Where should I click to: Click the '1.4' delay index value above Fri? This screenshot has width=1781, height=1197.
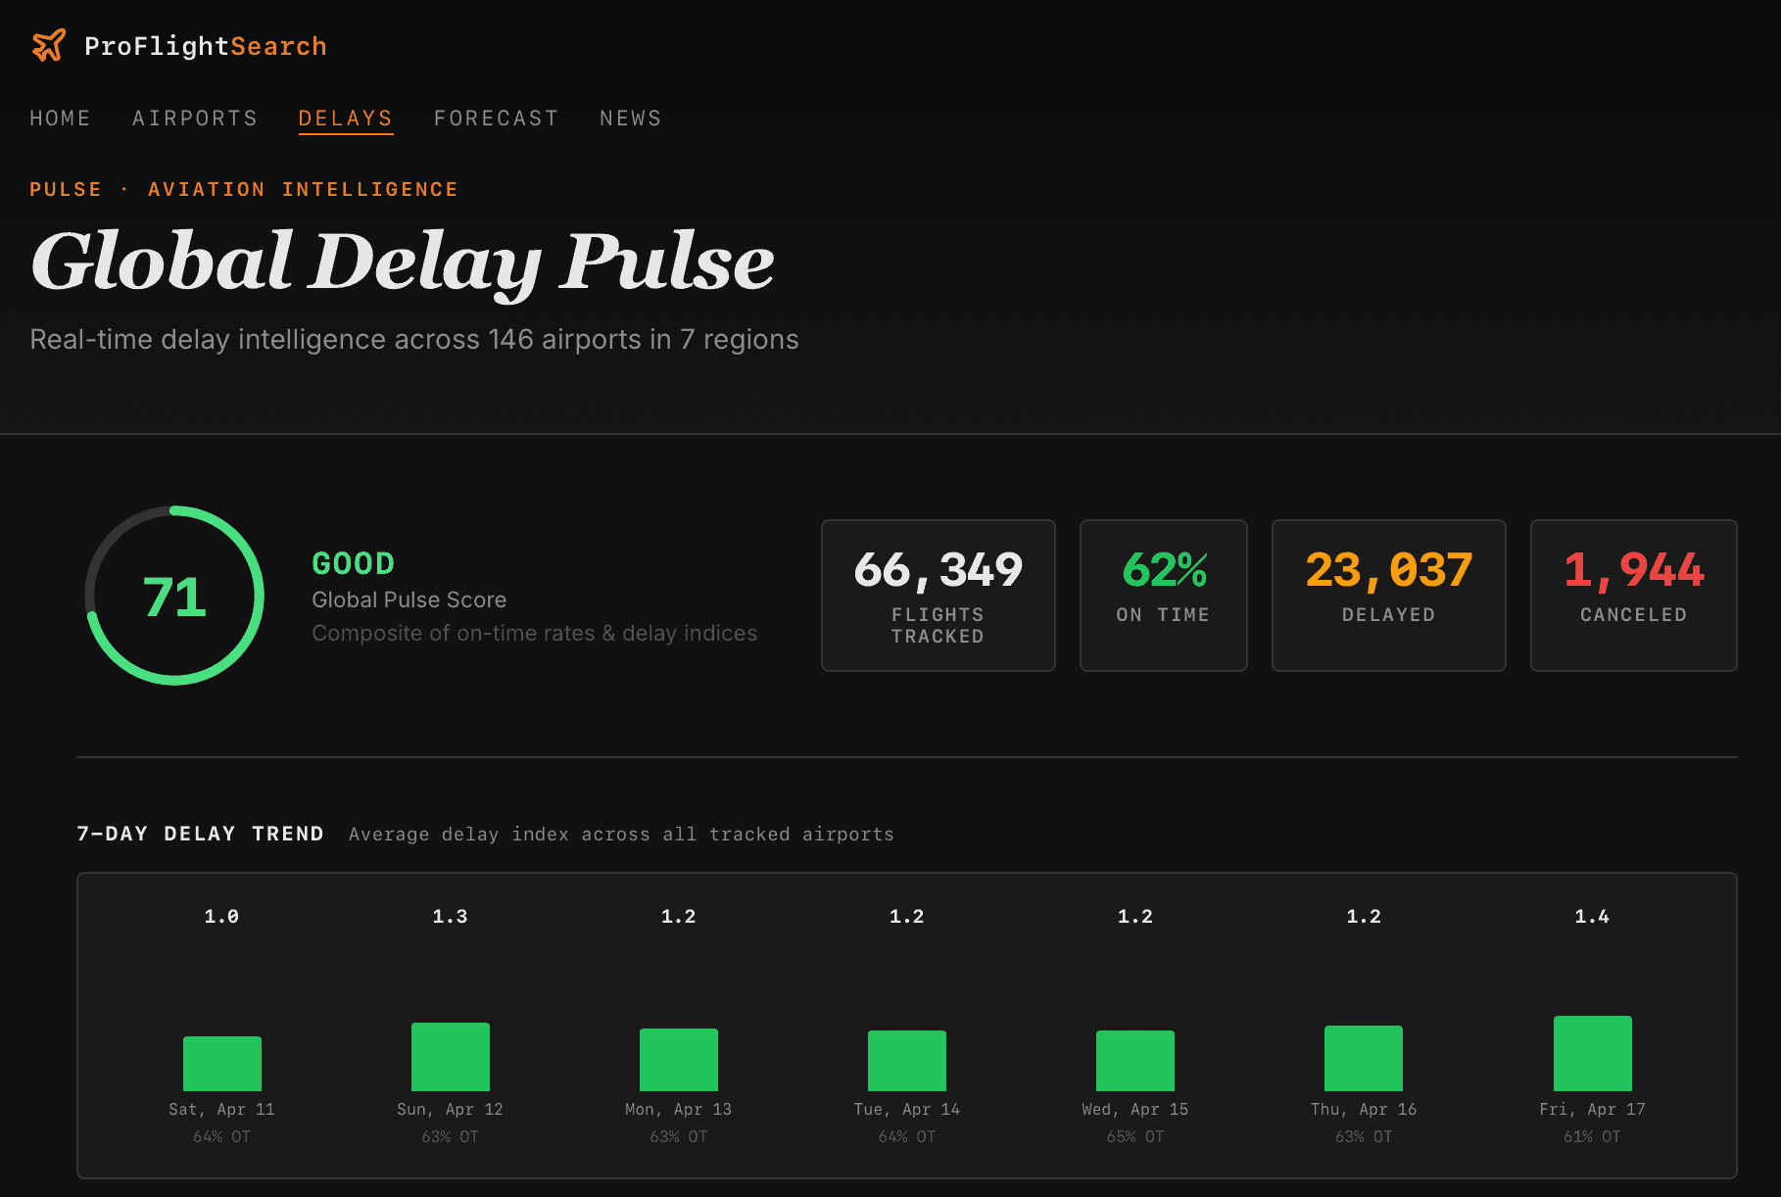[1592, 917]
